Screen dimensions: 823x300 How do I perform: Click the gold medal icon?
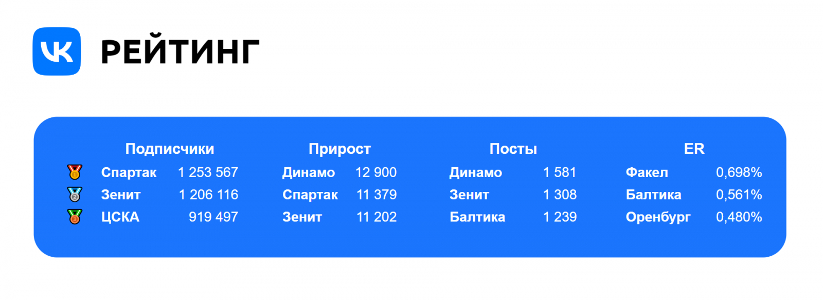click(x=75, y=172)
